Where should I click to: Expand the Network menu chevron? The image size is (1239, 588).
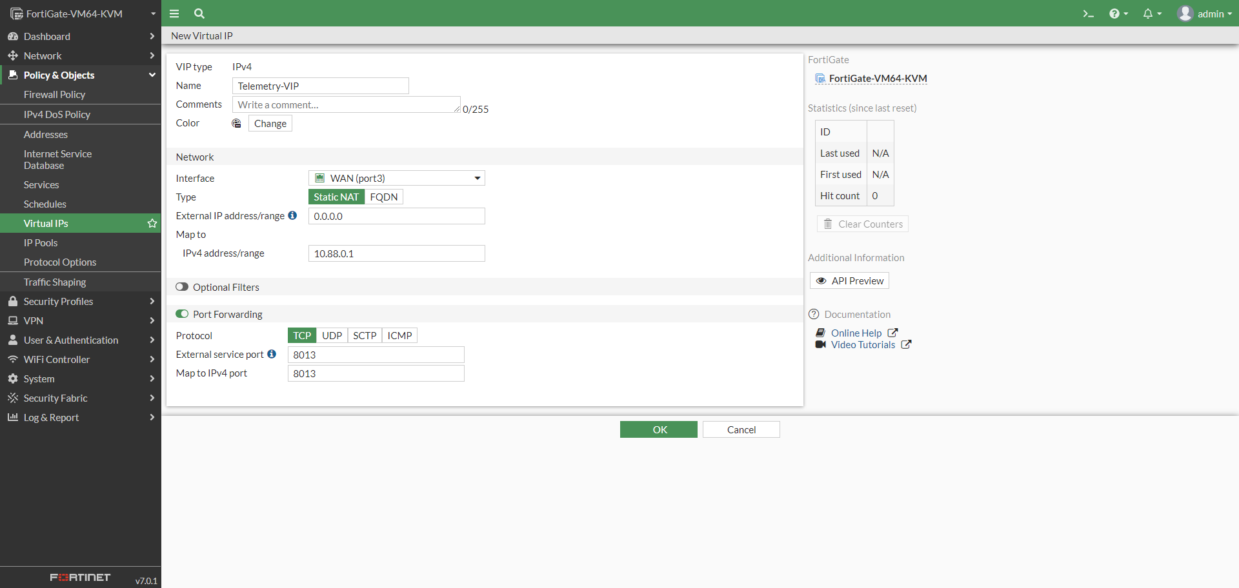152,55
